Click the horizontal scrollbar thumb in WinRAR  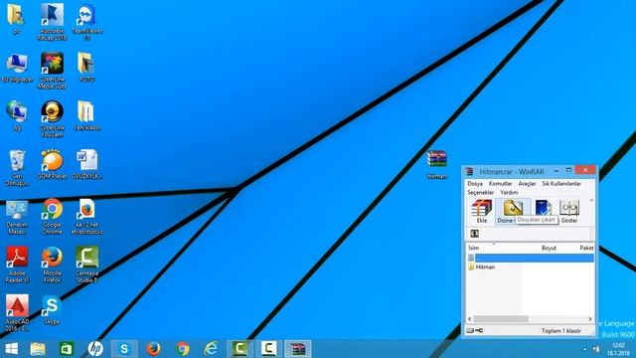coord(501,319)
